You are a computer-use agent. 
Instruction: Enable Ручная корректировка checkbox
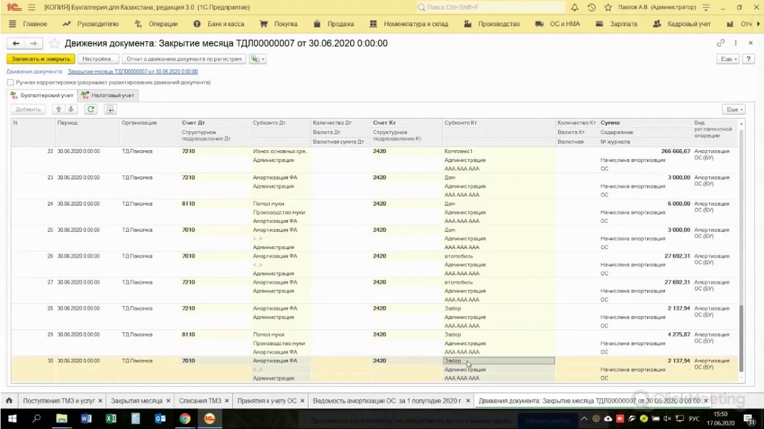10,82
